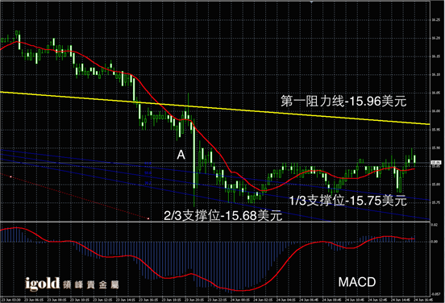
Task: Click the 第一阻力线-15.96美元 annotation
Action: coord(343,102)
